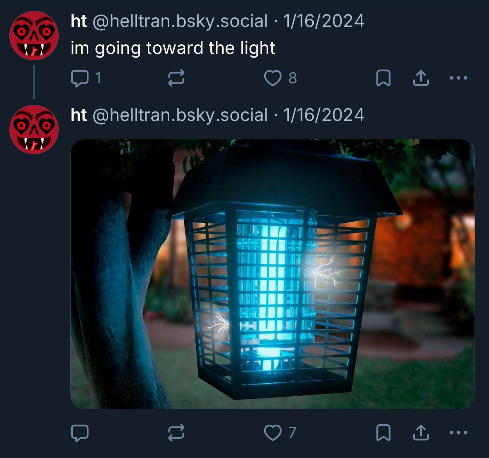
Task: Open more options on the first post
Action: (x=458, y=78)
